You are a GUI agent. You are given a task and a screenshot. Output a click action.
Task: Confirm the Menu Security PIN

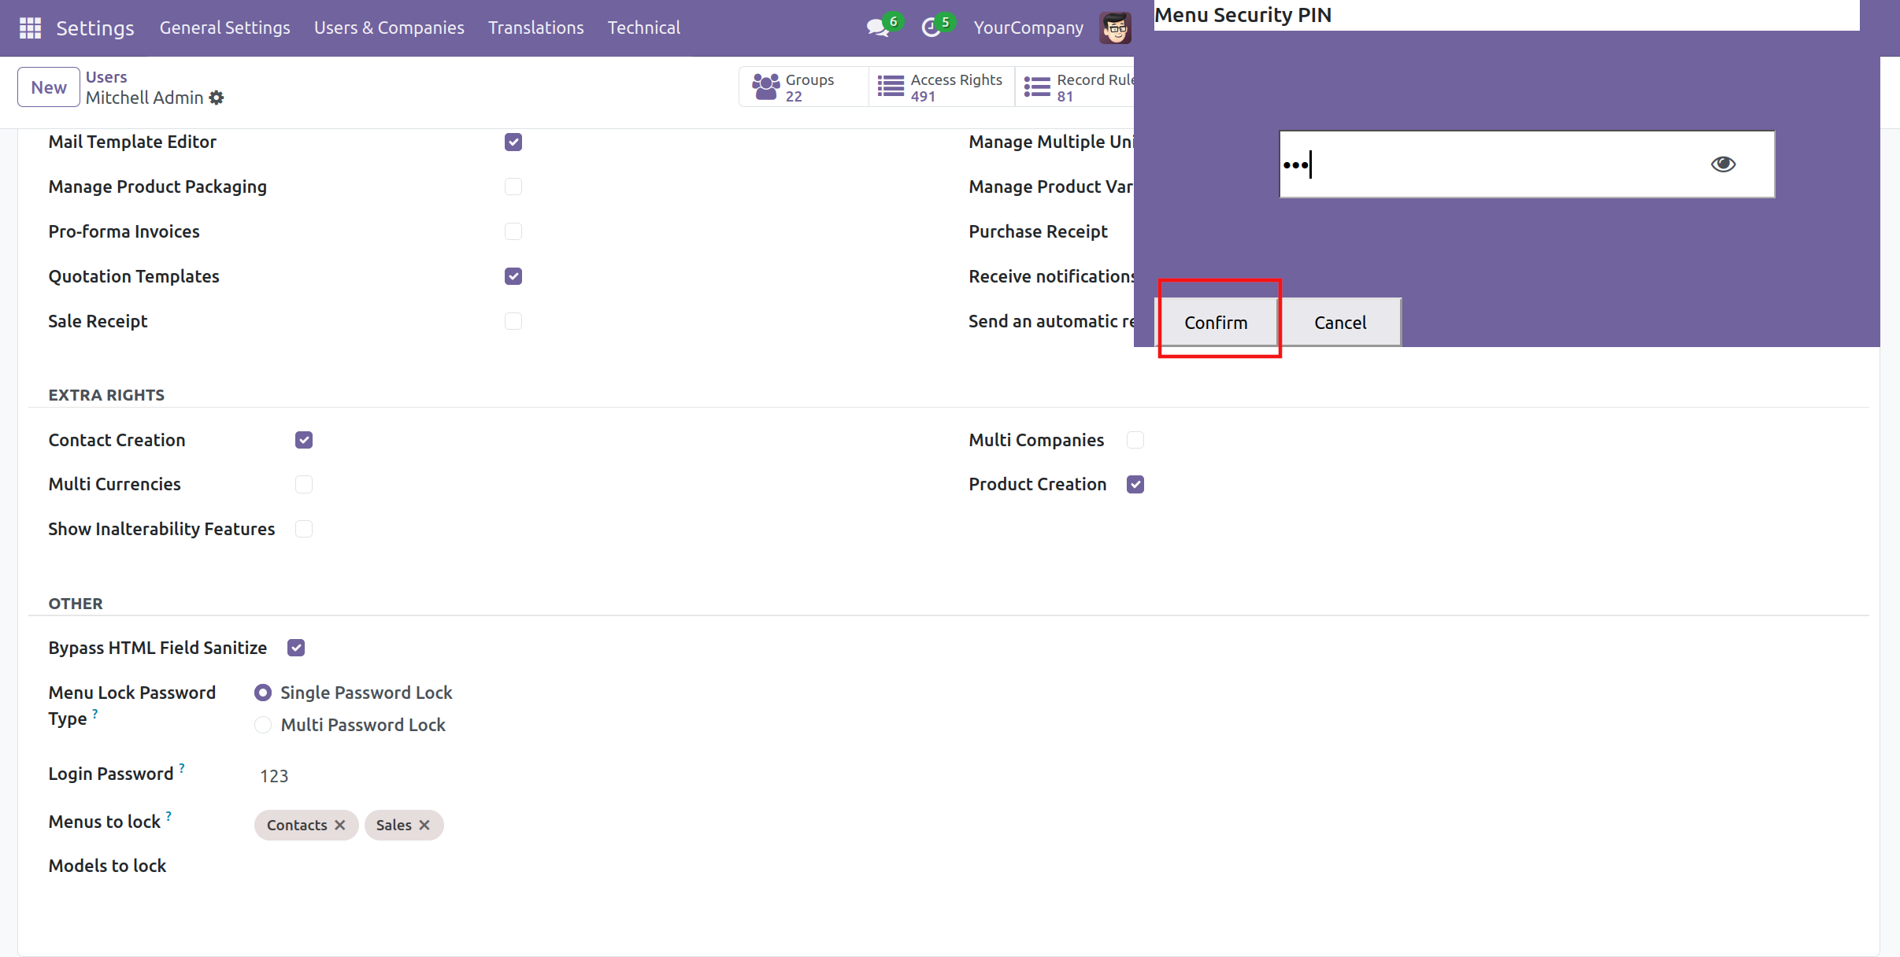click(x=1216, y=322)
